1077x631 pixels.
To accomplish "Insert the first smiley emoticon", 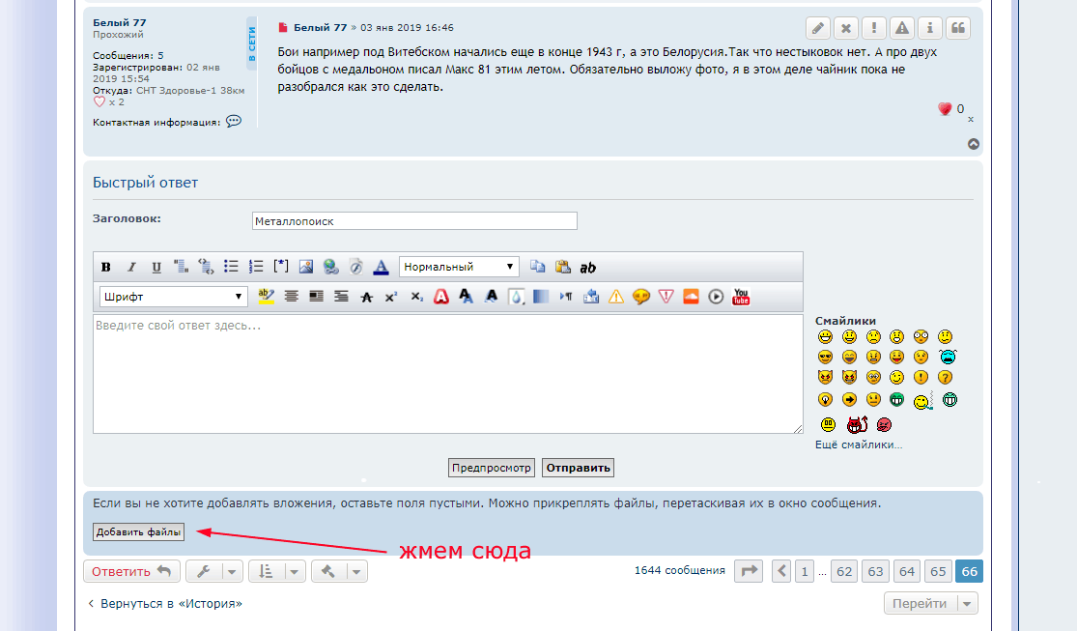I will [825, 337].
